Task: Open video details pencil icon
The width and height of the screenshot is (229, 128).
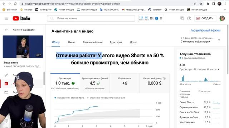Action: click(6, 75)
